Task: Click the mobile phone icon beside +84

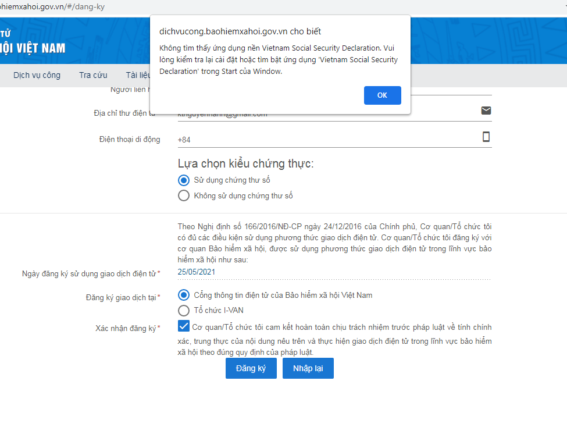Action: pyautogui.click(x=486, y=137)
